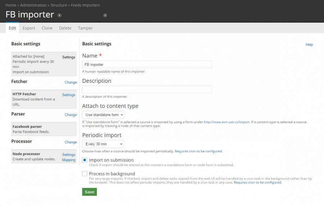Viewport: 324px width, 207px height.
Task: Click 'Facebook parser' heading text
Action: coord(27,126)
